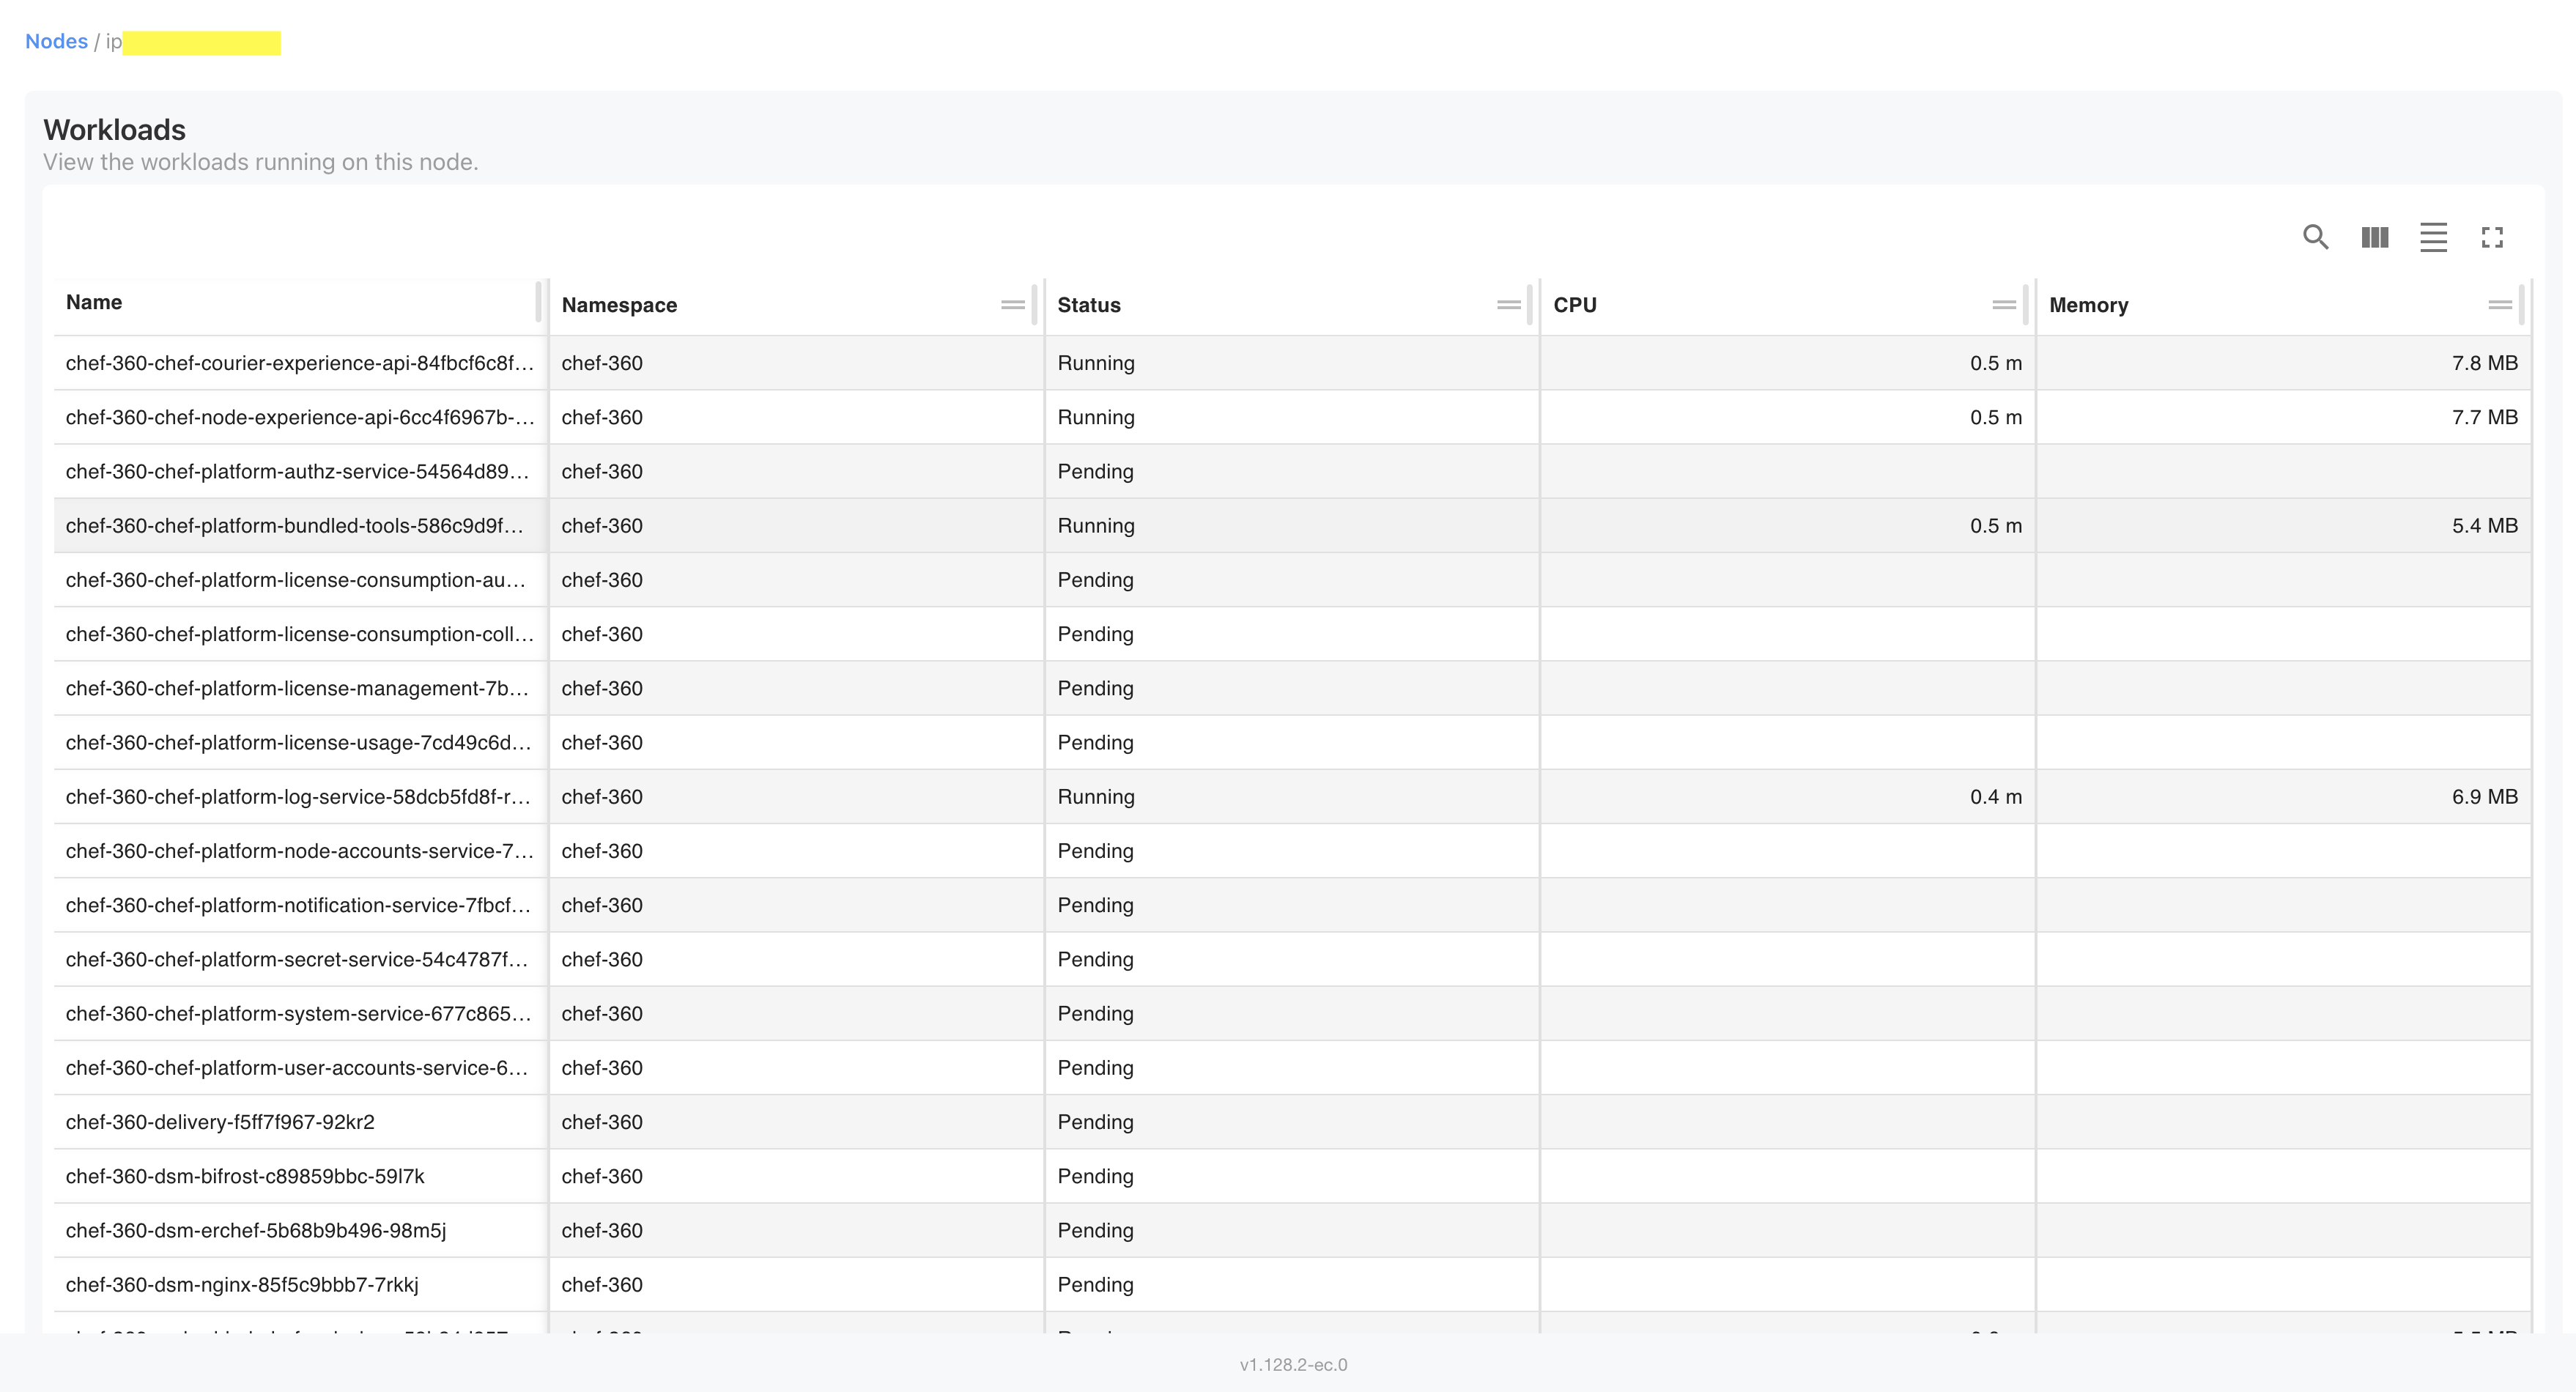The width and height of the screenshot is (2576, 1392).
Task: Open the Status column filter handle
Action: tap(1510, 304)
